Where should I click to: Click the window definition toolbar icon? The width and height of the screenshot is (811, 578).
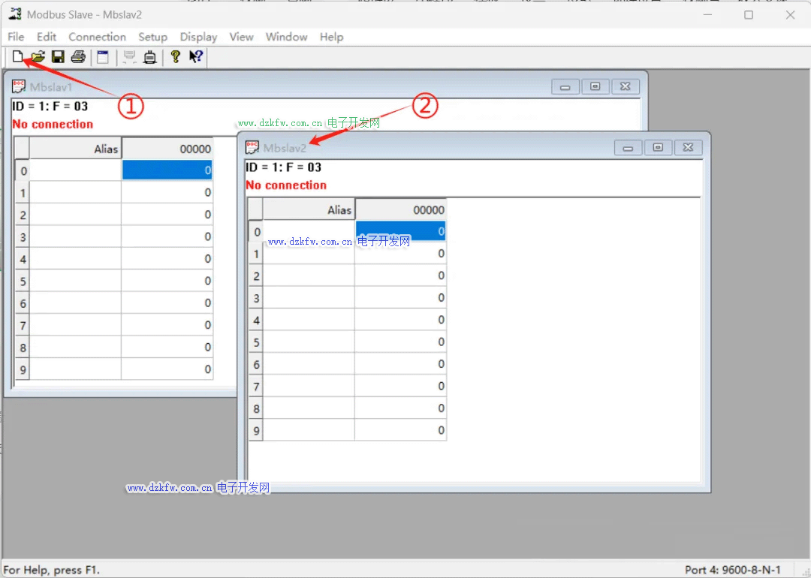coord(103,56)
